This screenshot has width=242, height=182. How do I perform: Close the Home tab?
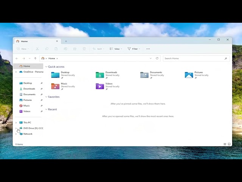click(x=57, y=41)
